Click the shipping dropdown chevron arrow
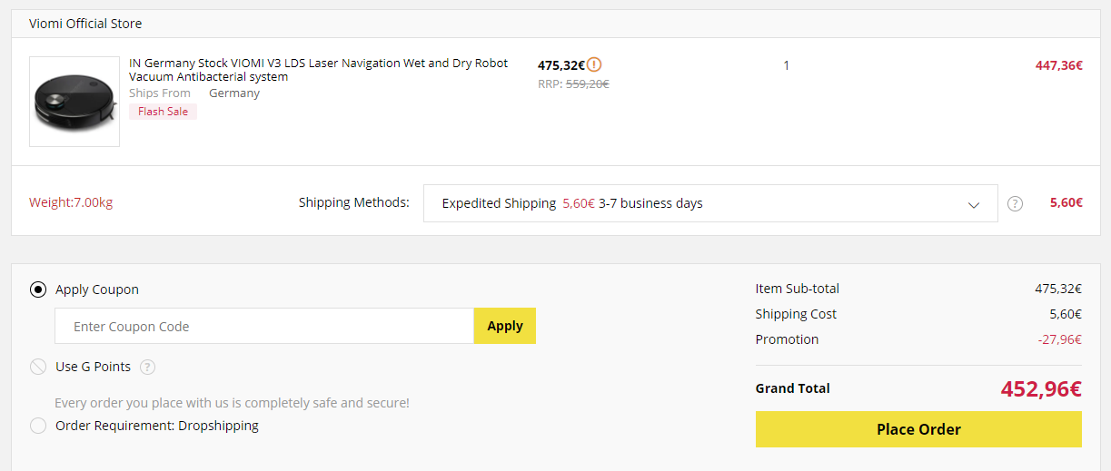Image resolution: width=1111 pixels, height=471 pixels. click(x=974, y=205)
